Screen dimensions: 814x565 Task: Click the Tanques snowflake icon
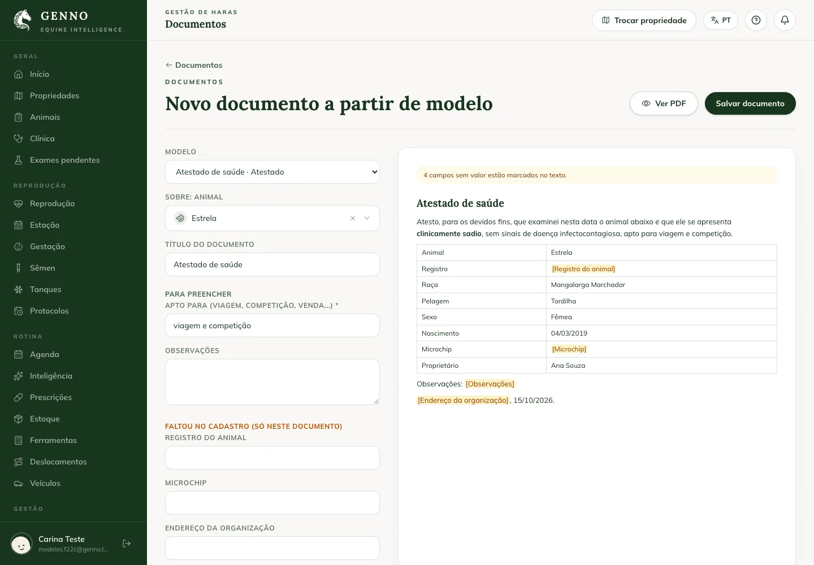coord(19,289)
